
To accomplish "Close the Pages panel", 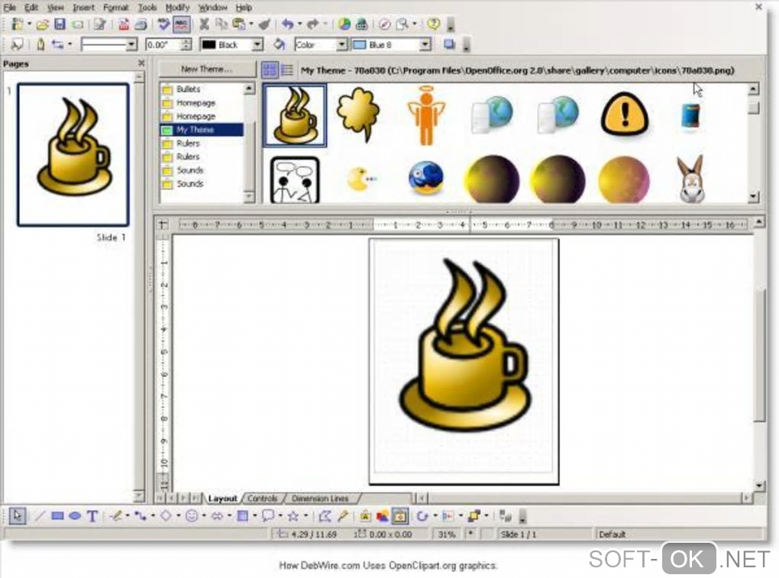I will [141, 63].
